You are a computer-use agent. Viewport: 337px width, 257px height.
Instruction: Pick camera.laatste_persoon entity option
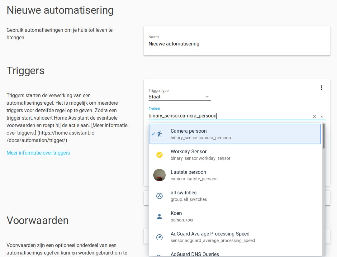235,175
